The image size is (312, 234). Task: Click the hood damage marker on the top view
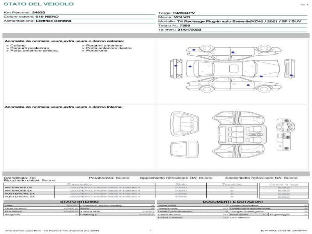[x=190, y=66]
